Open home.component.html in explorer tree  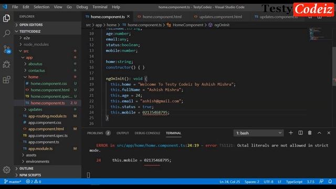(x=50, y=90)
